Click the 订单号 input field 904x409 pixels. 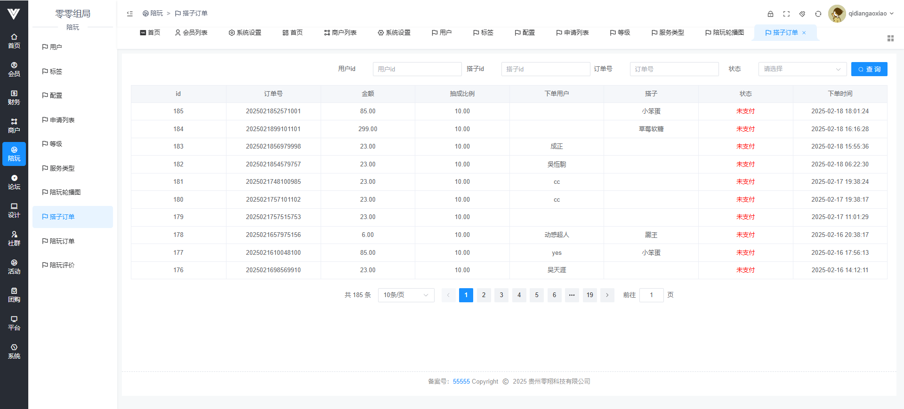pyautogui.click(x=674, y=69)
